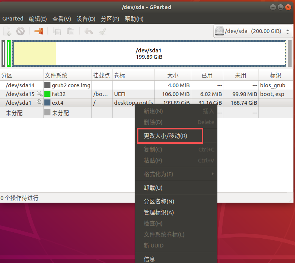Viewport: 295px width, 263px height.
Task: Click the New partition toolbar icon
Action: pyautogui.click(x=7, y=31)
